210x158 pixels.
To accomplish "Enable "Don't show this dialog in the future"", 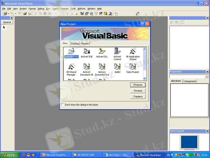I will click(x=62, y=105).
